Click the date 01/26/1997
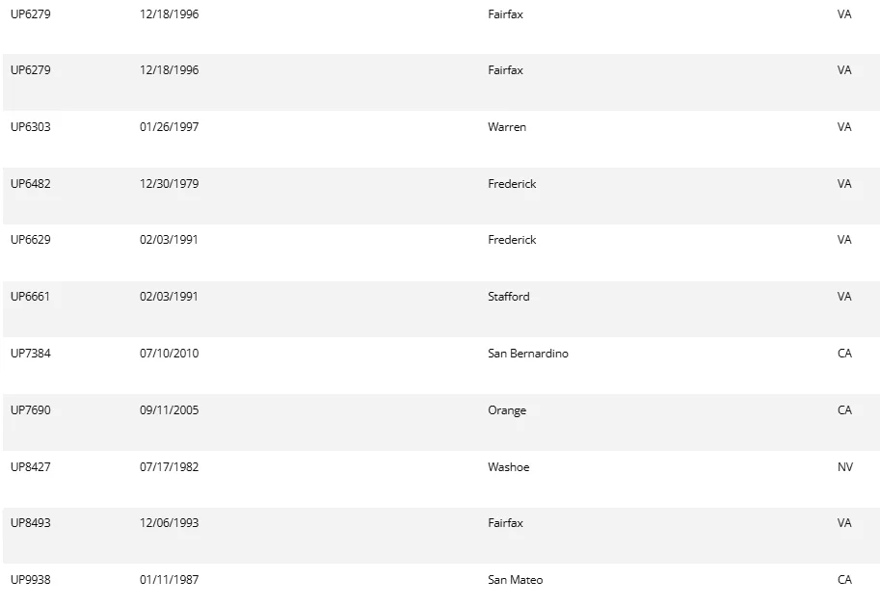The image size is (880, 606). pos(169,127)
